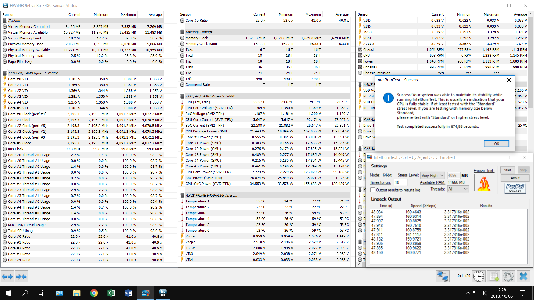Image resolution: width=534 pixels, height=300 pixels.
Task: Click the PayPal Donate image button
Action: [515, 188]
